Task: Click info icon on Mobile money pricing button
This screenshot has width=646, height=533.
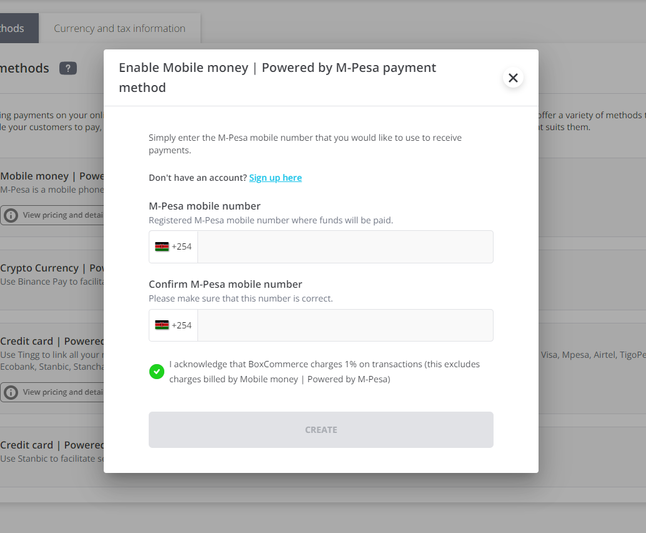Action: coord(11,215)
